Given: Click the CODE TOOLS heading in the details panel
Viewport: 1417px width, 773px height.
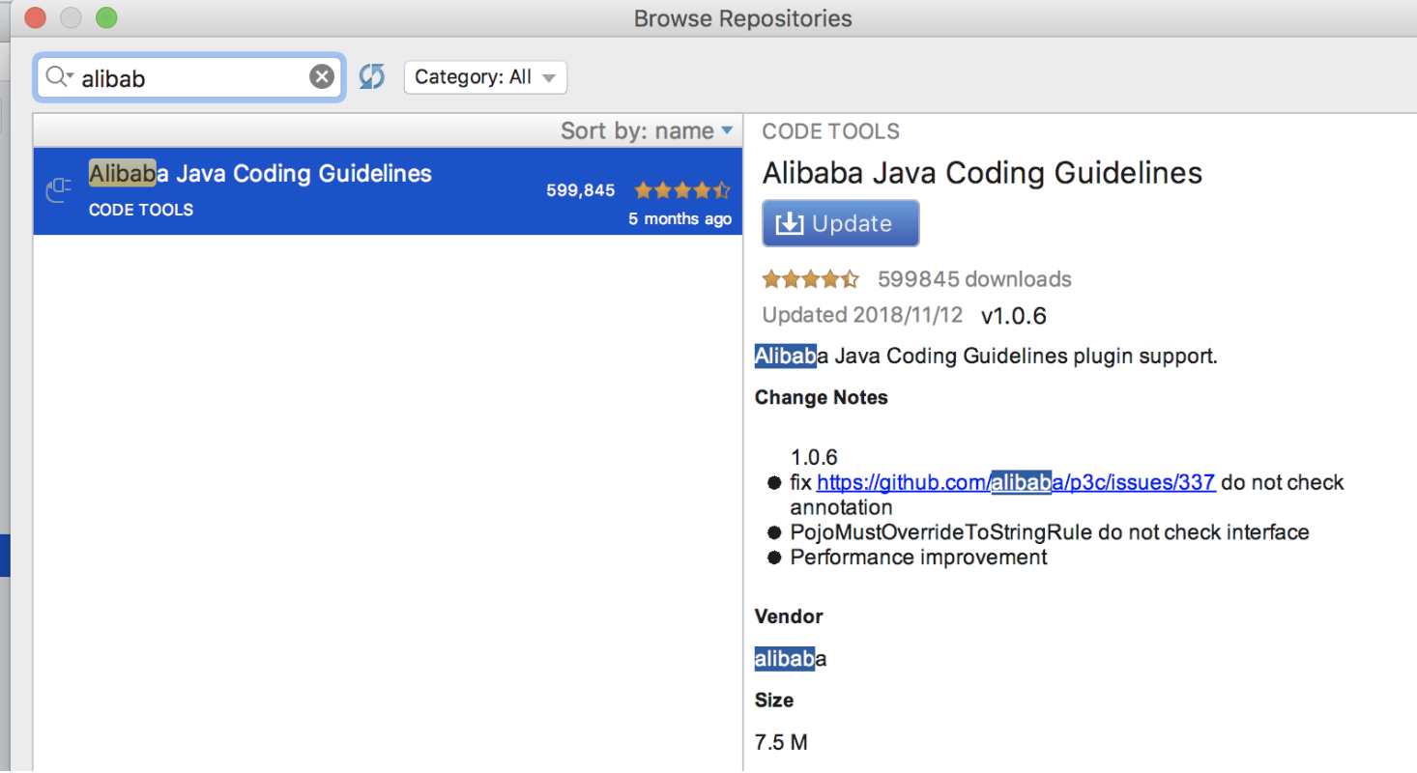Looking at the screenshot, I should point(830,131).
